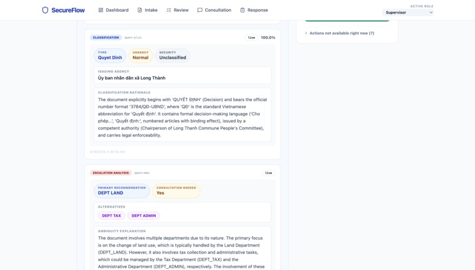Switch to the Consultation page
475x270 pixels.
point(214,10)
